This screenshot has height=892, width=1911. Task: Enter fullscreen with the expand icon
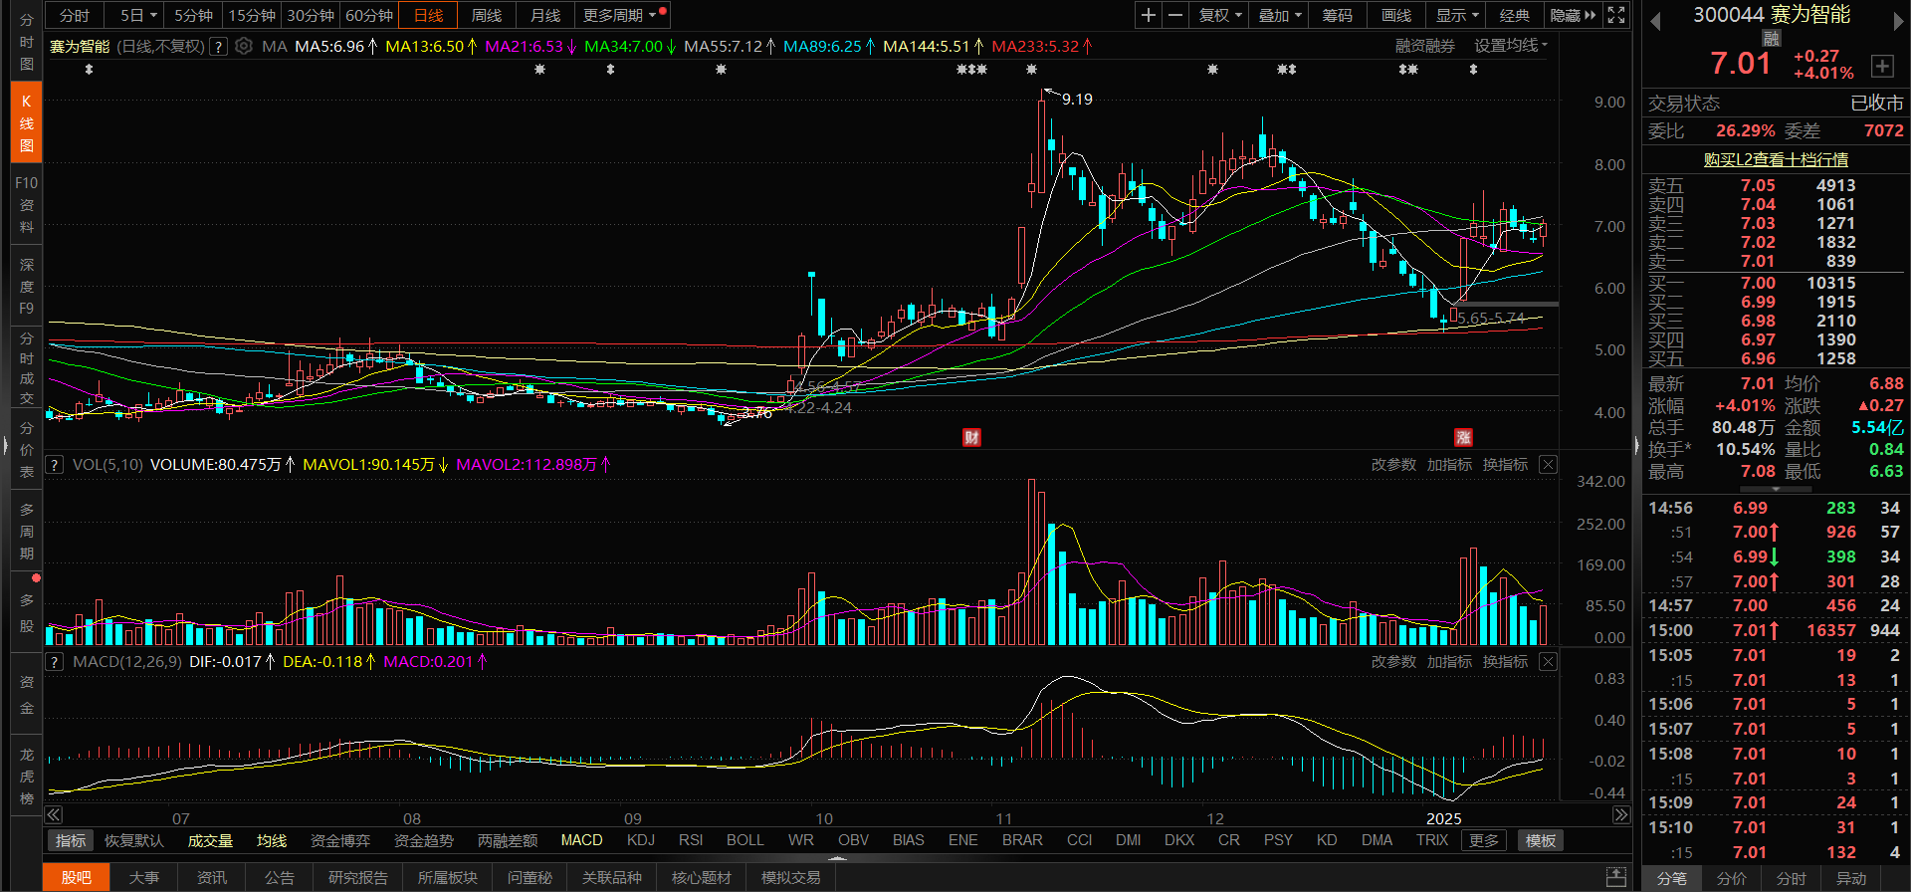click(1616, 15)
